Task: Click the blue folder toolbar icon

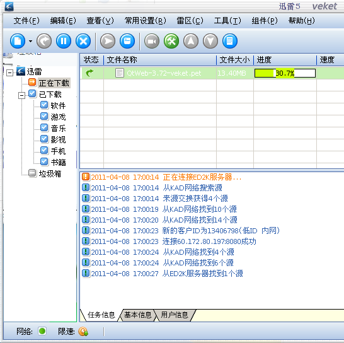Action: (x=127, y=41)
